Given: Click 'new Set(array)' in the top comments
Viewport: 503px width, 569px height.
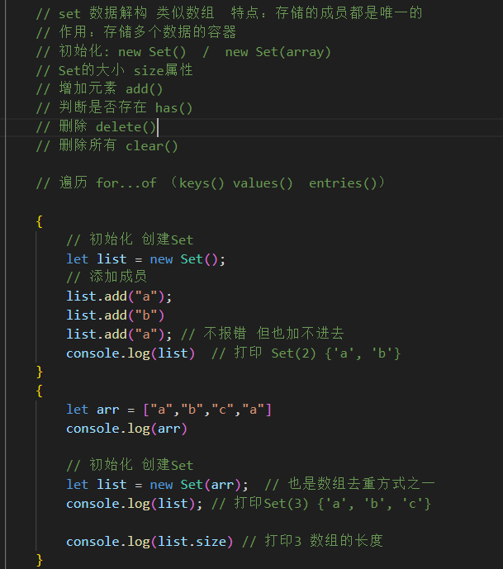Looking at the screenshot, I should coord(278,51).
